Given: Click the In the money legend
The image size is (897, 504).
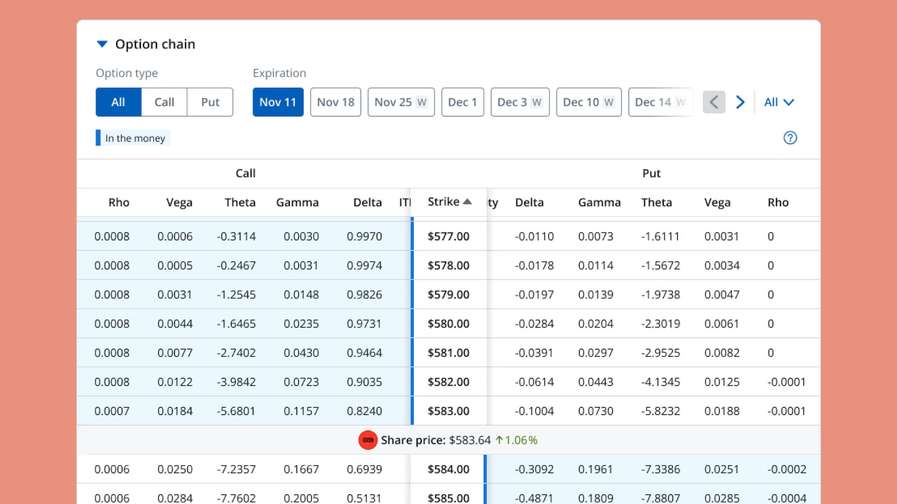Looking at the screenshot, I should 133,138.
